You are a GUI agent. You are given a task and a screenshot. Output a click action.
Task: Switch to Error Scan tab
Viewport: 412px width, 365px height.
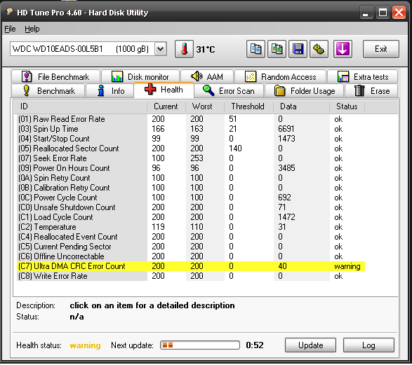click(229, 91)
